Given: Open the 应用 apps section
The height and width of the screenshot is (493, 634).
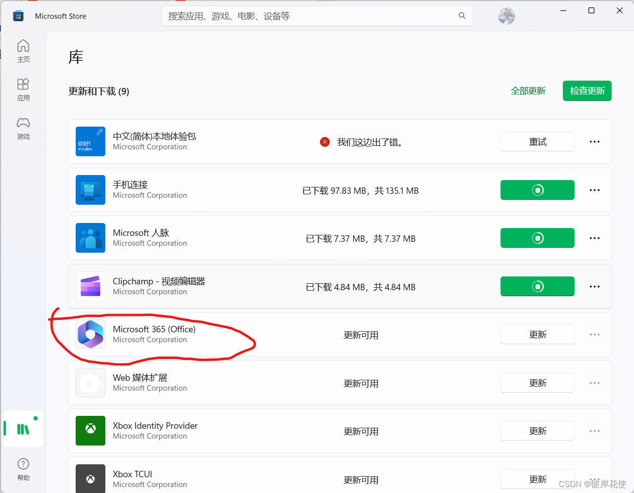Looking at the screenshot, I should [23, 90].
